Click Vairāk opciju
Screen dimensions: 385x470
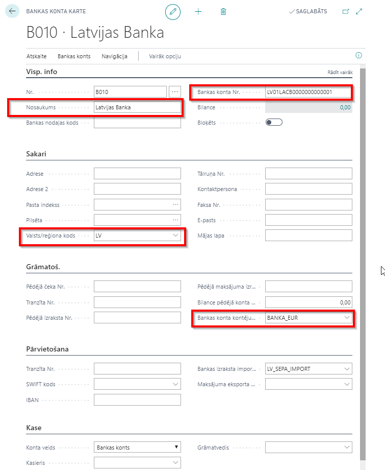(x=165, y=56)
